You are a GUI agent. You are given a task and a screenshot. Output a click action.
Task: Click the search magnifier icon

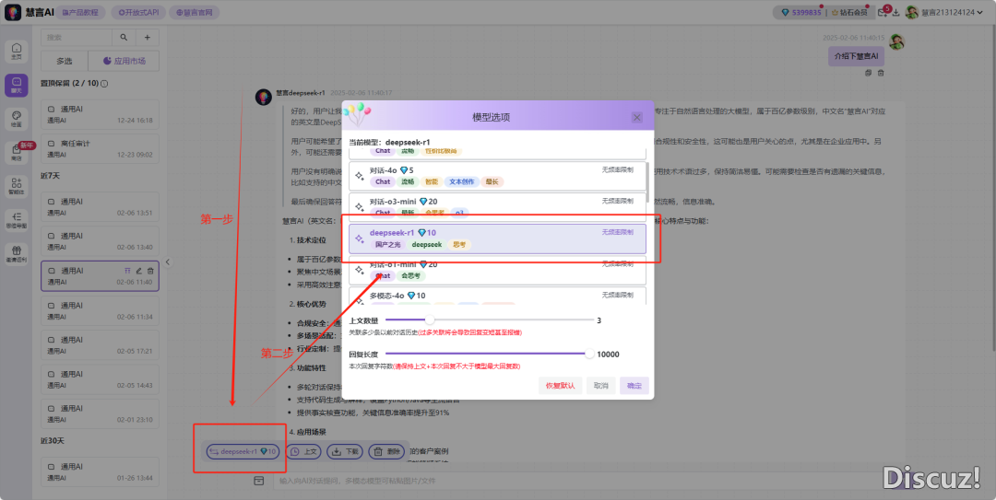(124, 38)
